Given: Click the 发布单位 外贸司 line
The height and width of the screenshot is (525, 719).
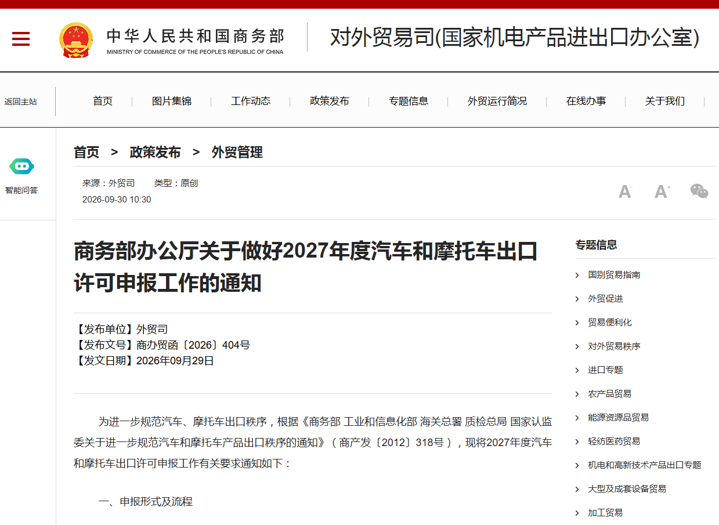Looking at the screenshot, I should pyautogui.click(x=121, y=330).
